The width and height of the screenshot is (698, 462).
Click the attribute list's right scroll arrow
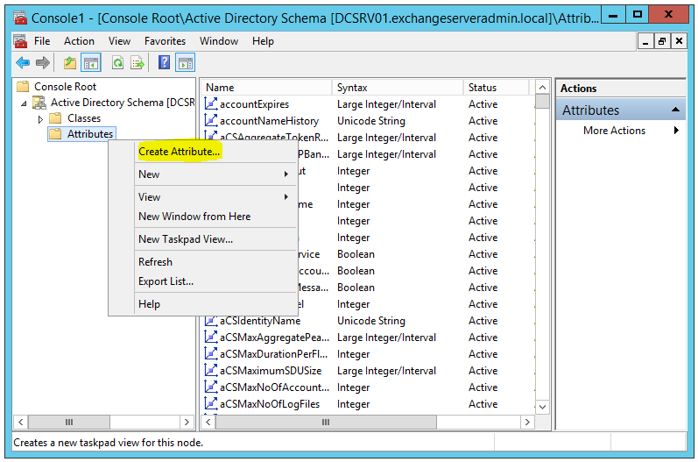point(527,422)
